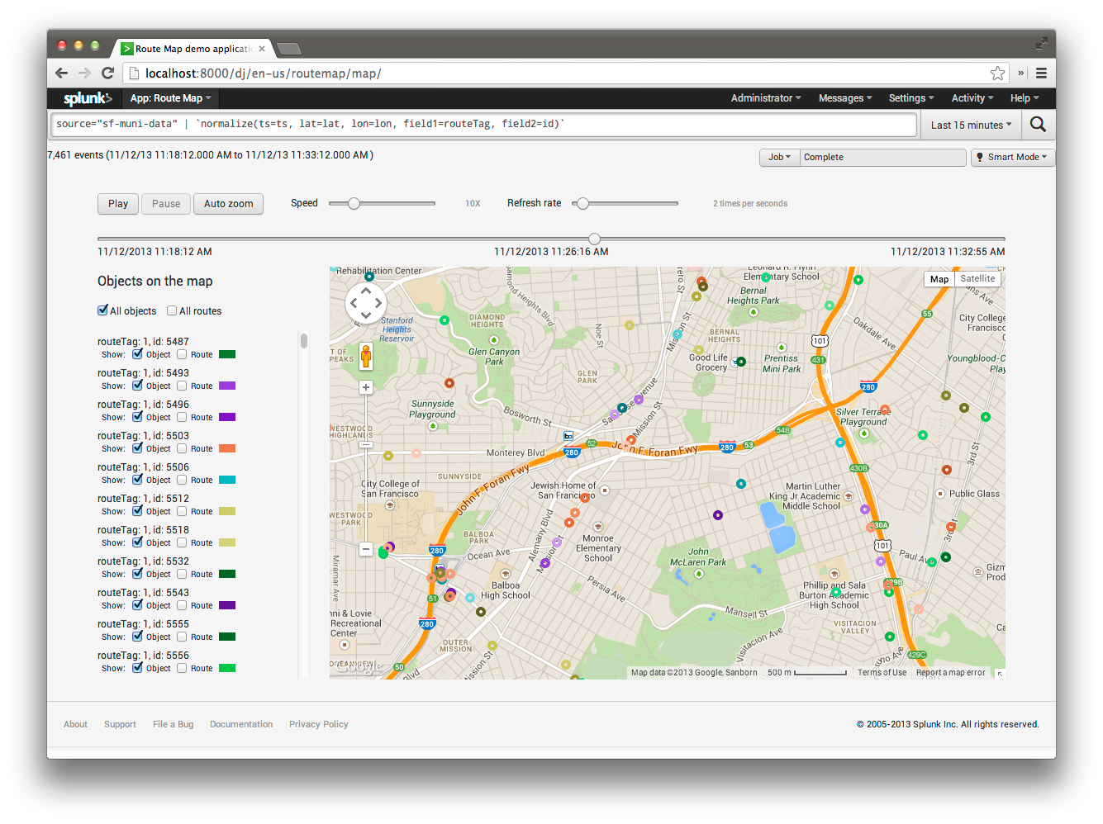Viewport: 1103px width, 824px height.
Task: Click the browser forward arrow
Action: (84, 73)
